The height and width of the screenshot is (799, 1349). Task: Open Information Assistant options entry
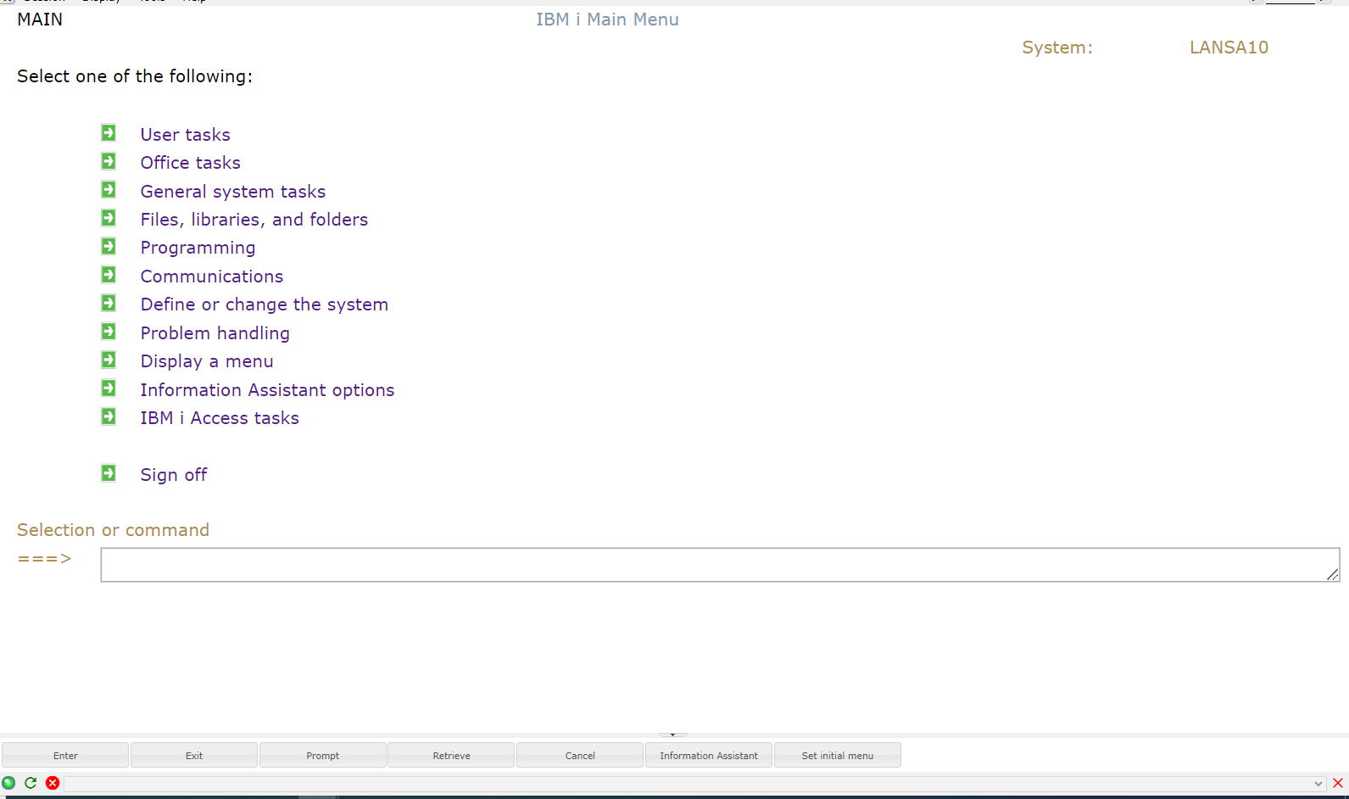tap(267, 390)
